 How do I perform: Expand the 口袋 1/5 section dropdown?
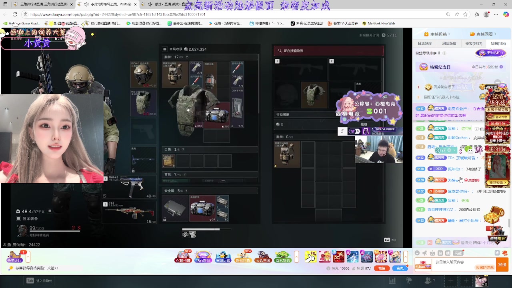pyautogui.click(x=183, y=150)
